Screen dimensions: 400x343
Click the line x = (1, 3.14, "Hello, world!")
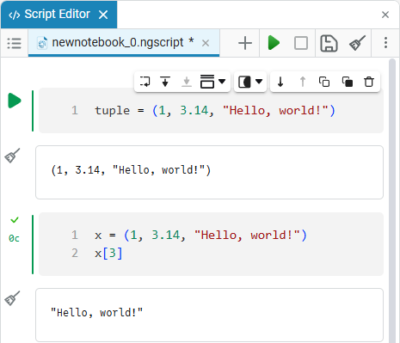coord(200,236)
